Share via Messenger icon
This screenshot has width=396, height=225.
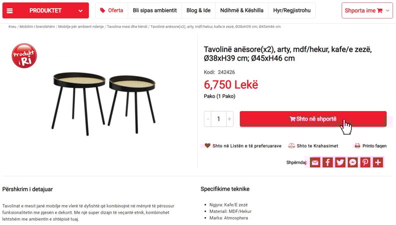point(352,162)
